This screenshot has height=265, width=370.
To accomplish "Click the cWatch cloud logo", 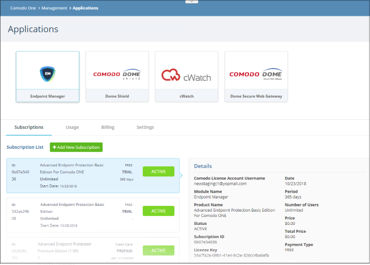I will click(186, 75).
